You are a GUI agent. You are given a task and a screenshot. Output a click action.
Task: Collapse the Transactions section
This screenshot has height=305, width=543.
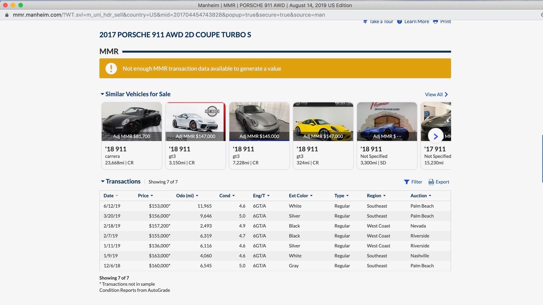(x=103, y=181)
